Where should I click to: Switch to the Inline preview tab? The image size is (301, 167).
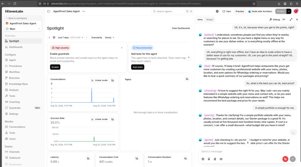coord(200,19)
